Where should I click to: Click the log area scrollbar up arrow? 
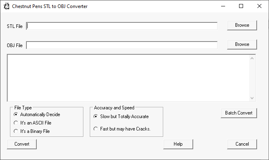tap(252, 59)
